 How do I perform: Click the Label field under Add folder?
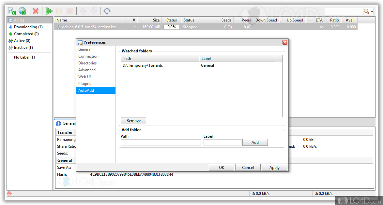pos(222,143)
